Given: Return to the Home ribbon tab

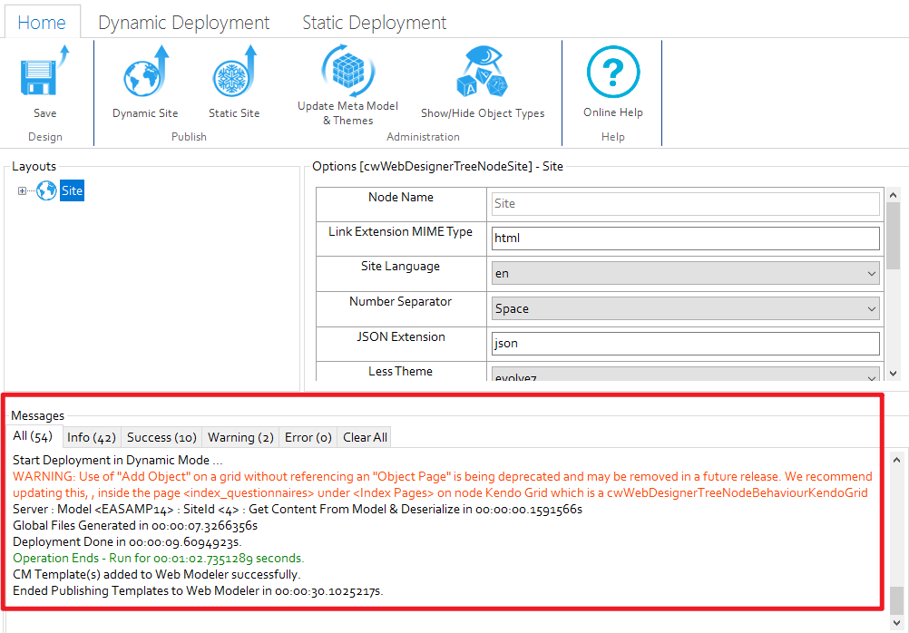Looking at the screenshot, I should [42, 22].
